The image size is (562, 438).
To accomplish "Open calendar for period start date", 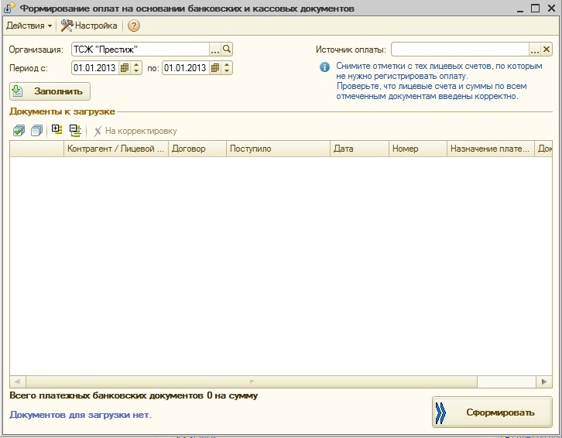I will tap(124, 68).
